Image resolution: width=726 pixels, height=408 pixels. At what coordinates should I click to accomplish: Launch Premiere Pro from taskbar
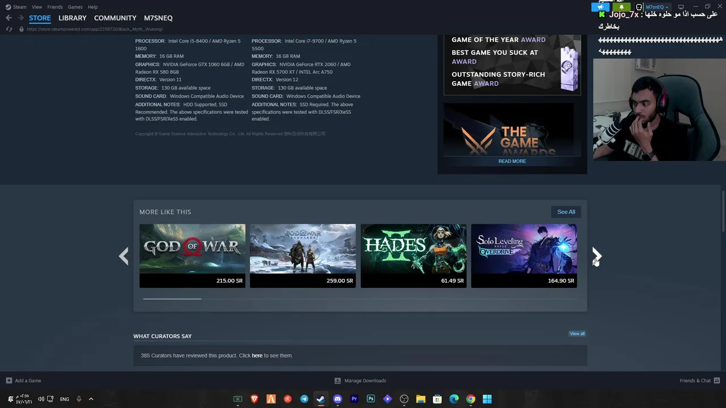point(354,399)
